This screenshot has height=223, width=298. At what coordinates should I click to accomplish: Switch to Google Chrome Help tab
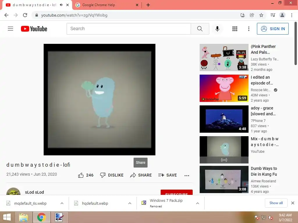click(x=98, y=5)
